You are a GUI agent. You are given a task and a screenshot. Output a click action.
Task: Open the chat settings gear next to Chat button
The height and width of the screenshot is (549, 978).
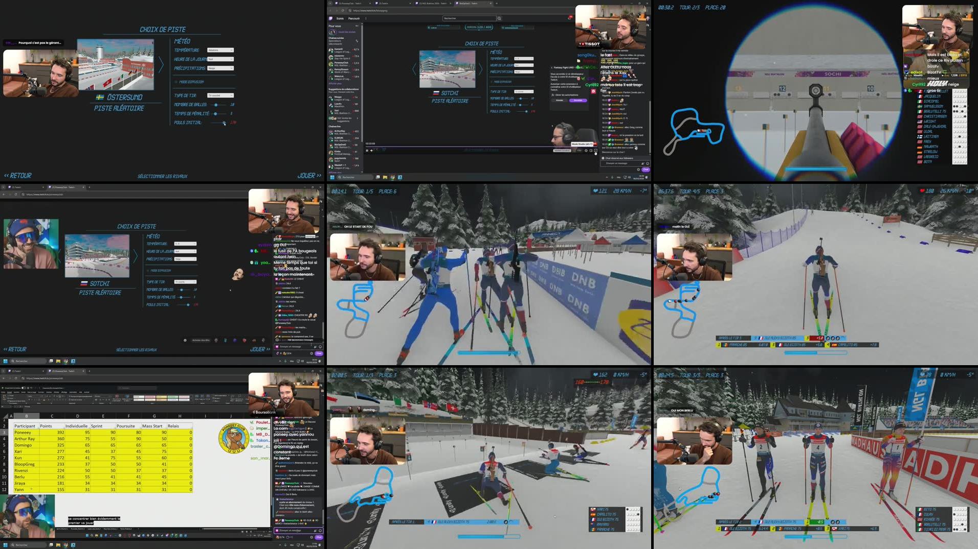pyautogui.click(x=638, y=170)
